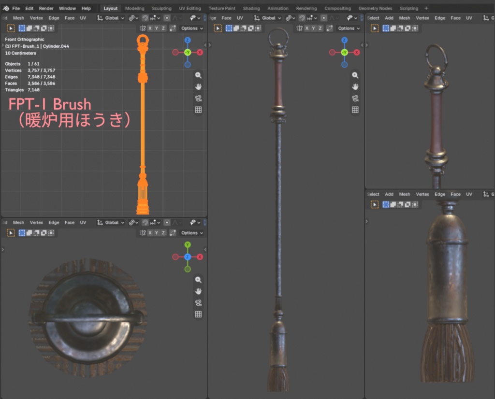The image size is (495, 399).
Task: Open Global orientation dropdown in Front Orthographic viewport
Action: click(x=111, y=18)
